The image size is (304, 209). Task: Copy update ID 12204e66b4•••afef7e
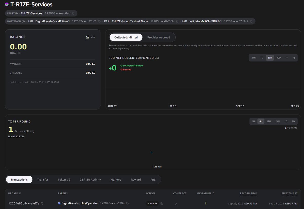tap(42, 203)
